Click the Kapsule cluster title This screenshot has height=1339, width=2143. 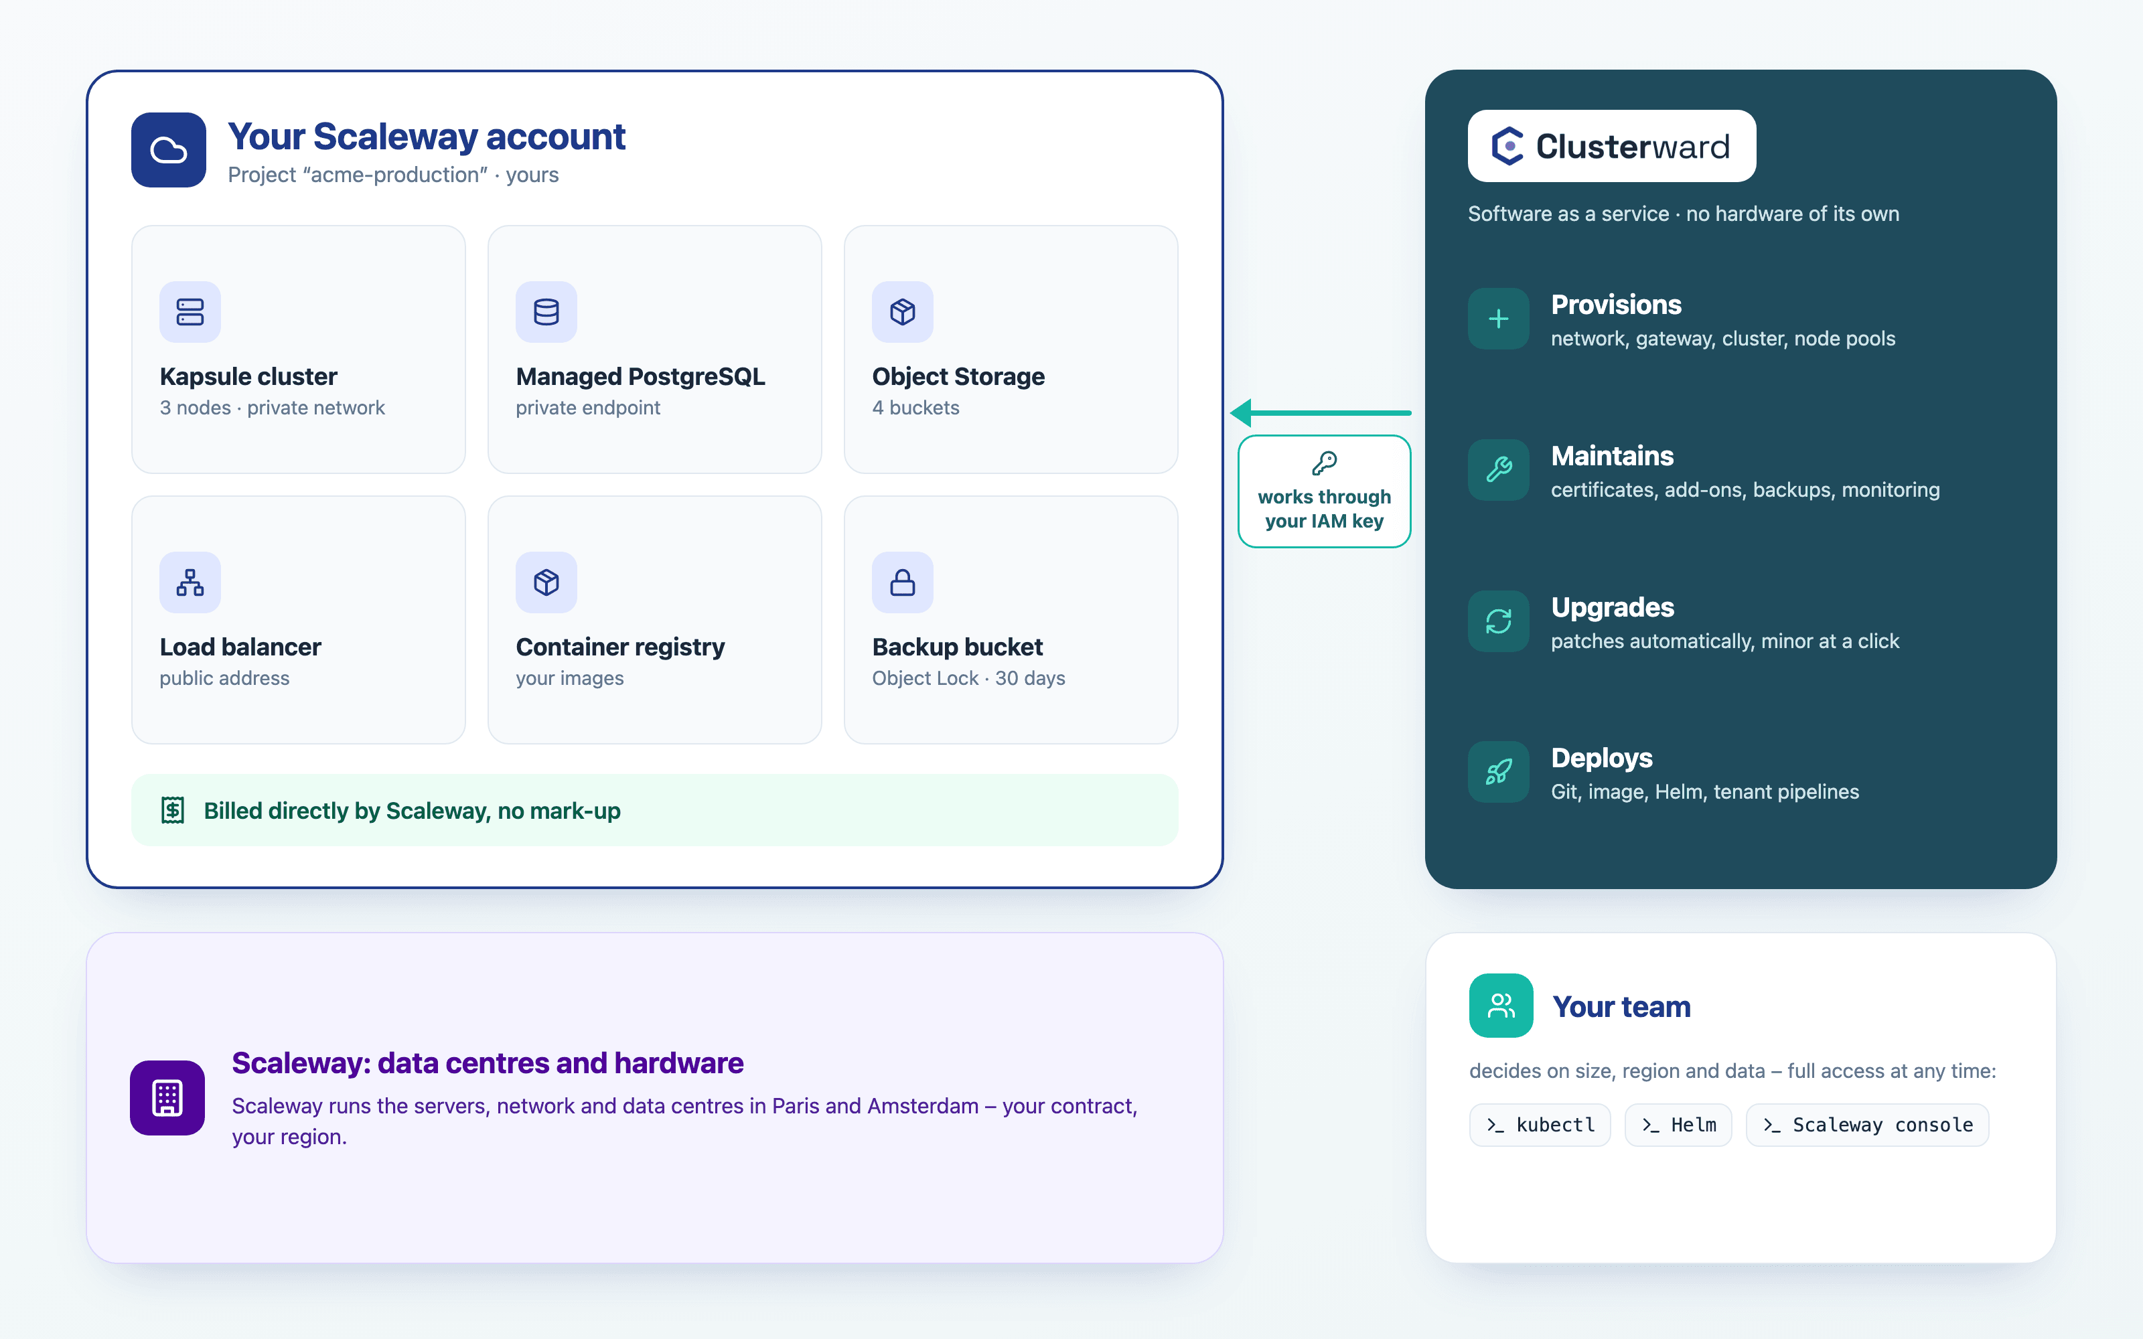[x=248, y=376]
